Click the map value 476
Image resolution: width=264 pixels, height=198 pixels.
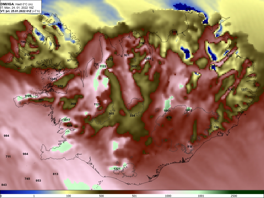(169, 117)
